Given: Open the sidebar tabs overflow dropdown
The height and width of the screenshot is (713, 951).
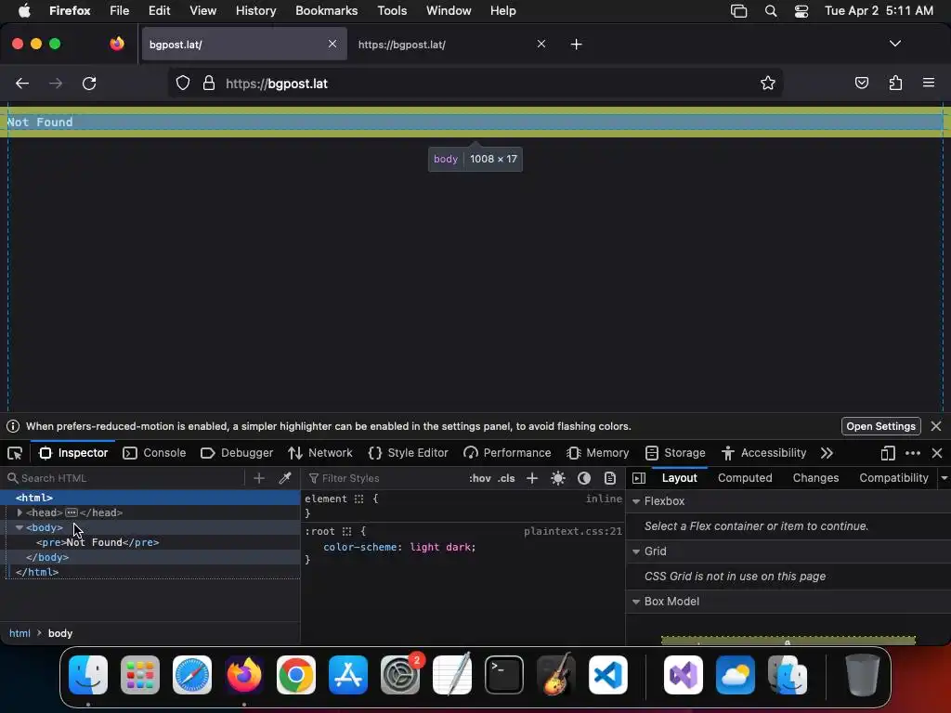Looking at the screenshot, I should (x=944, y=478).
